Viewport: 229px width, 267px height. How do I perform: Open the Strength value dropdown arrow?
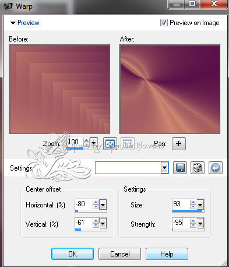(x=200, y=223)
